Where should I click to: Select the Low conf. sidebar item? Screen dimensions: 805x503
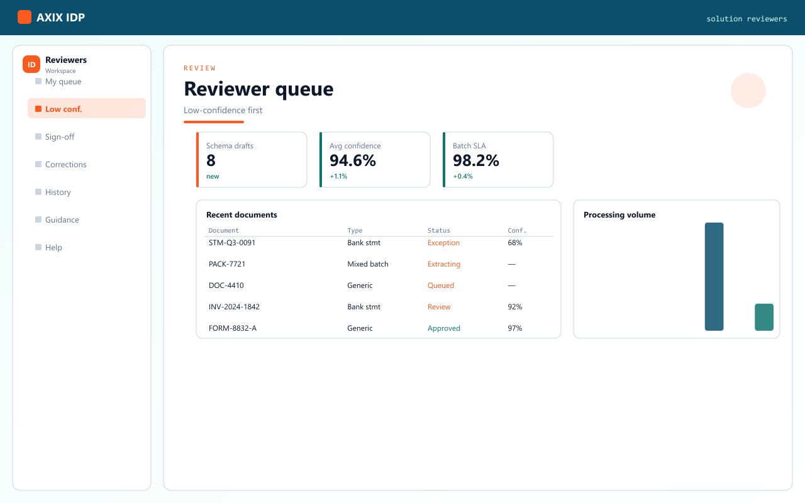coord(87,109)
